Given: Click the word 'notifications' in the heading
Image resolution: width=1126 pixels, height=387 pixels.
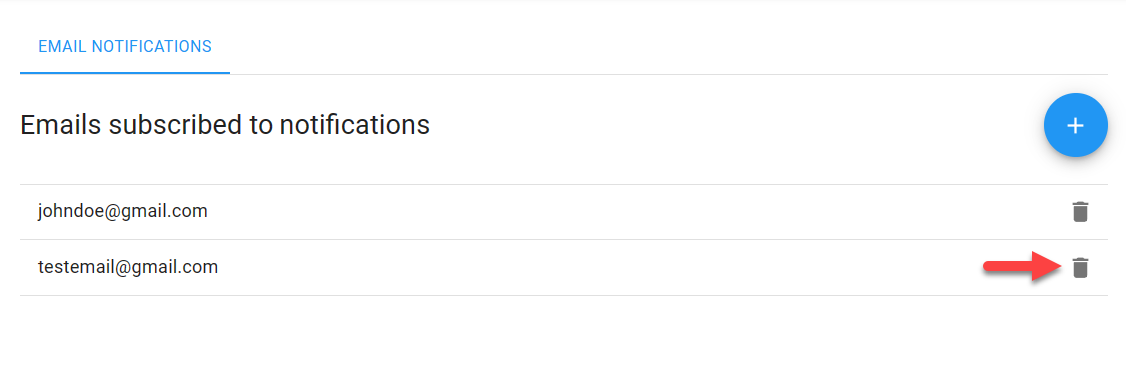Looking at the screenshot, I should coord(354,125).
